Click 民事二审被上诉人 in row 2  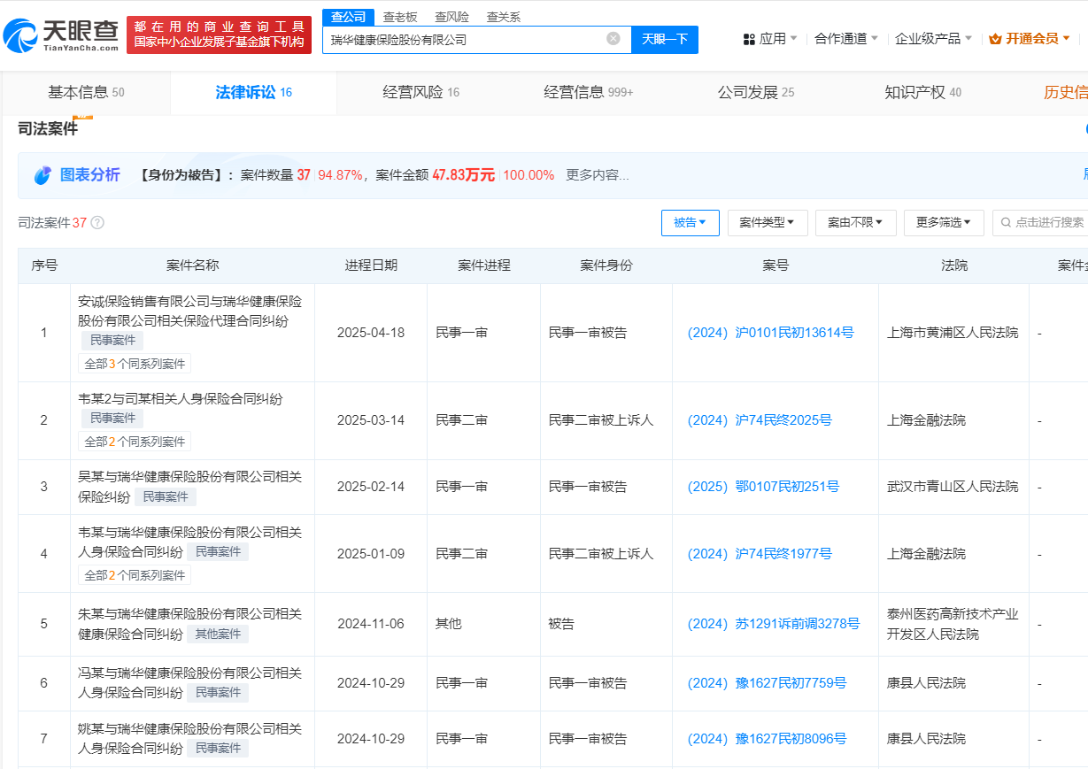click(601, 420)
